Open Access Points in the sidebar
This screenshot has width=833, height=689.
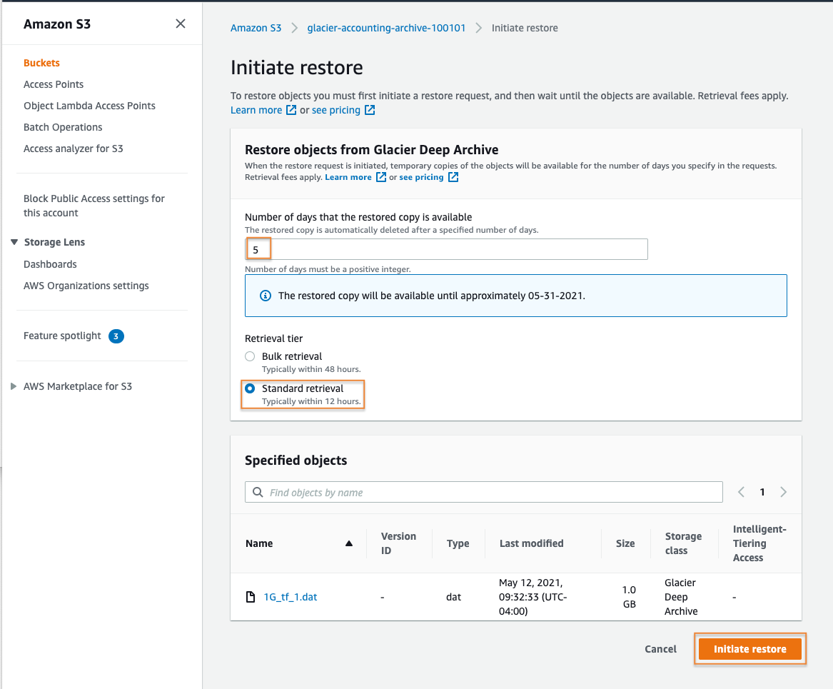[x=53, y=84]
